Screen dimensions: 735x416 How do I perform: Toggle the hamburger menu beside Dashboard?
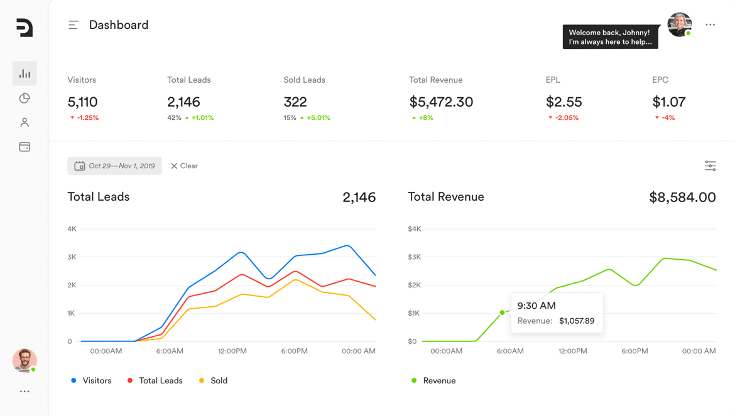(73, 25)
